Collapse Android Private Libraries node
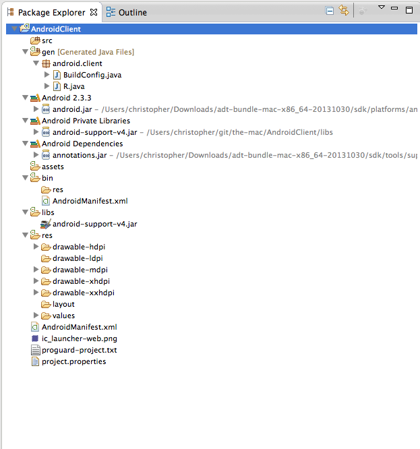 pos(25,121)
